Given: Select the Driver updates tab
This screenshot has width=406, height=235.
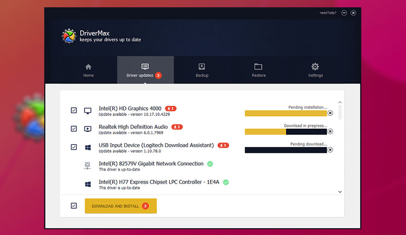Looking at the screenshot, I should [145, 70].
